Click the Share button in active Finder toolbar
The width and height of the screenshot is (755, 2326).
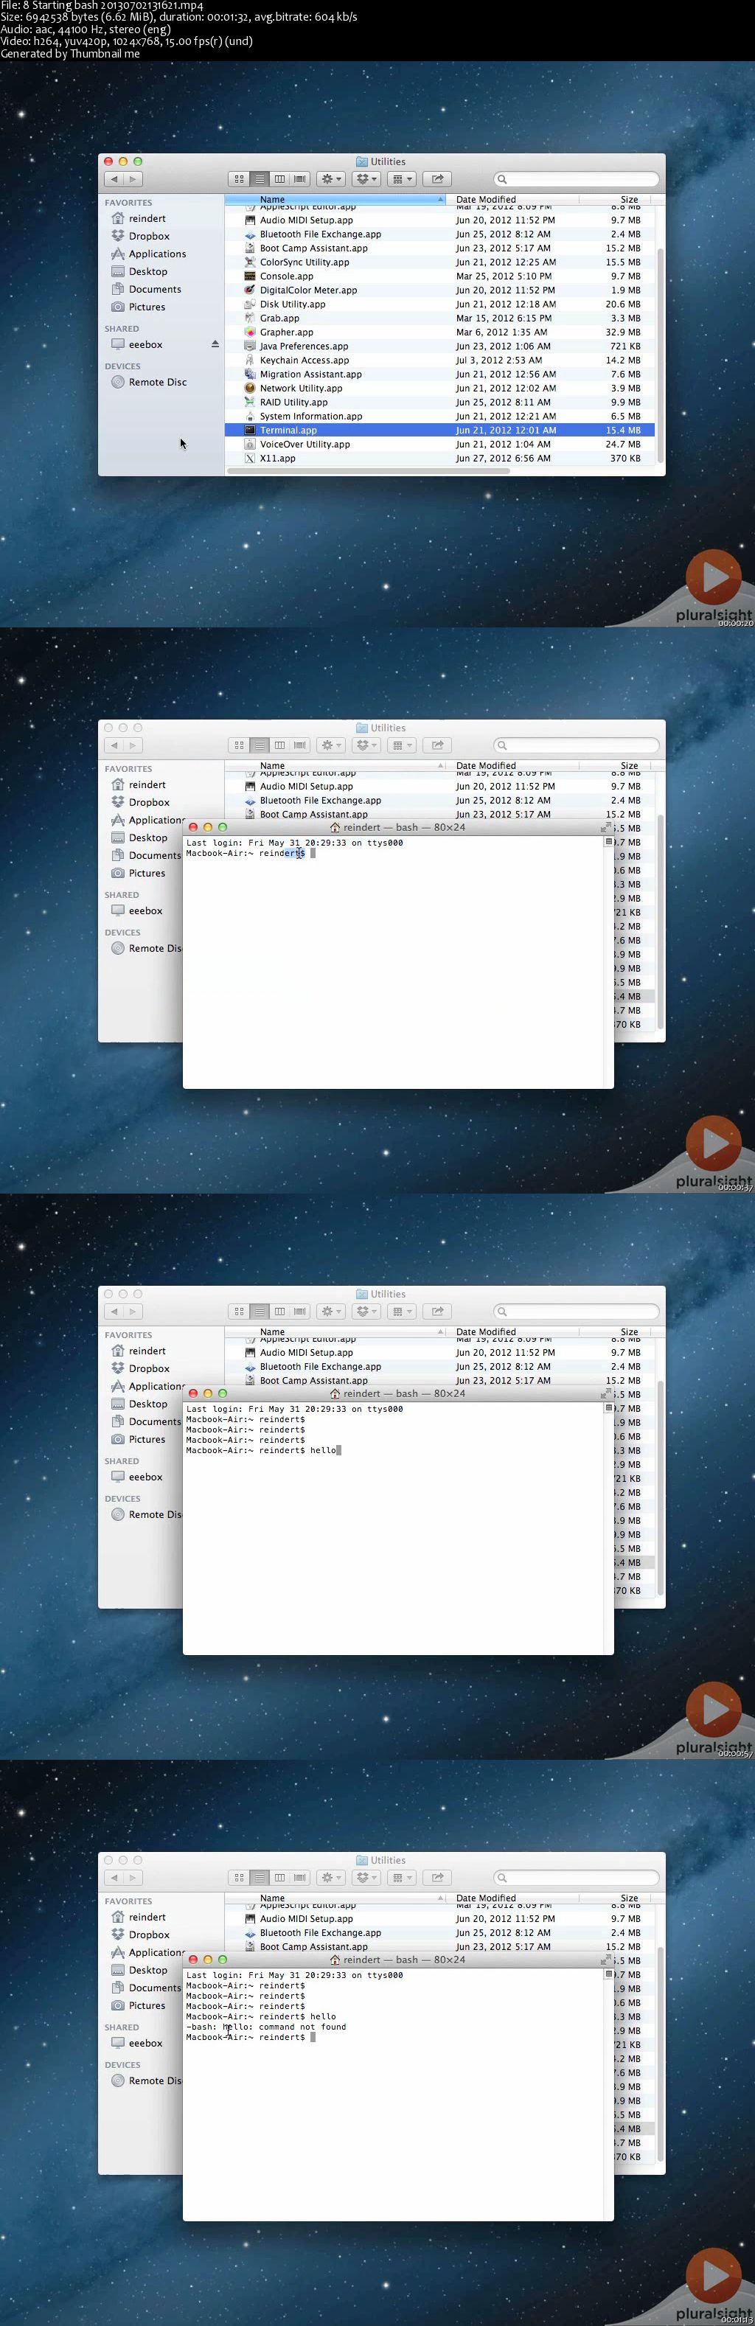(x=437, y=179)
